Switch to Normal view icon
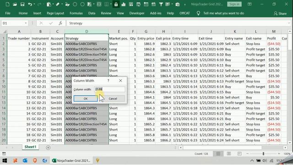Screen dimensions: 293x165 218,154
